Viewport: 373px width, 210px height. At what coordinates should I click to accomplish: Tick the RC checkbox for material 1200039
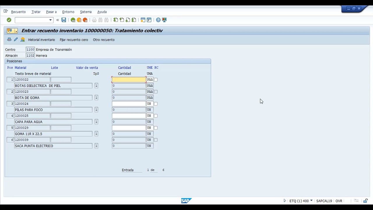click(x=156, y=140)
